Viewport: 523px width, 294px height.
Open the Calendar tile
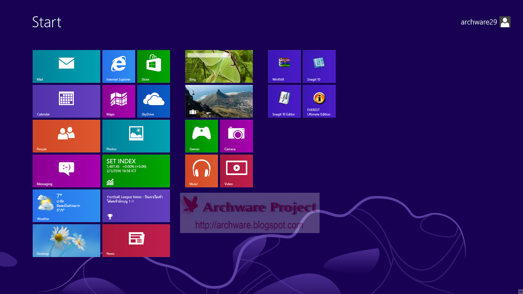[x=66, y=101]
